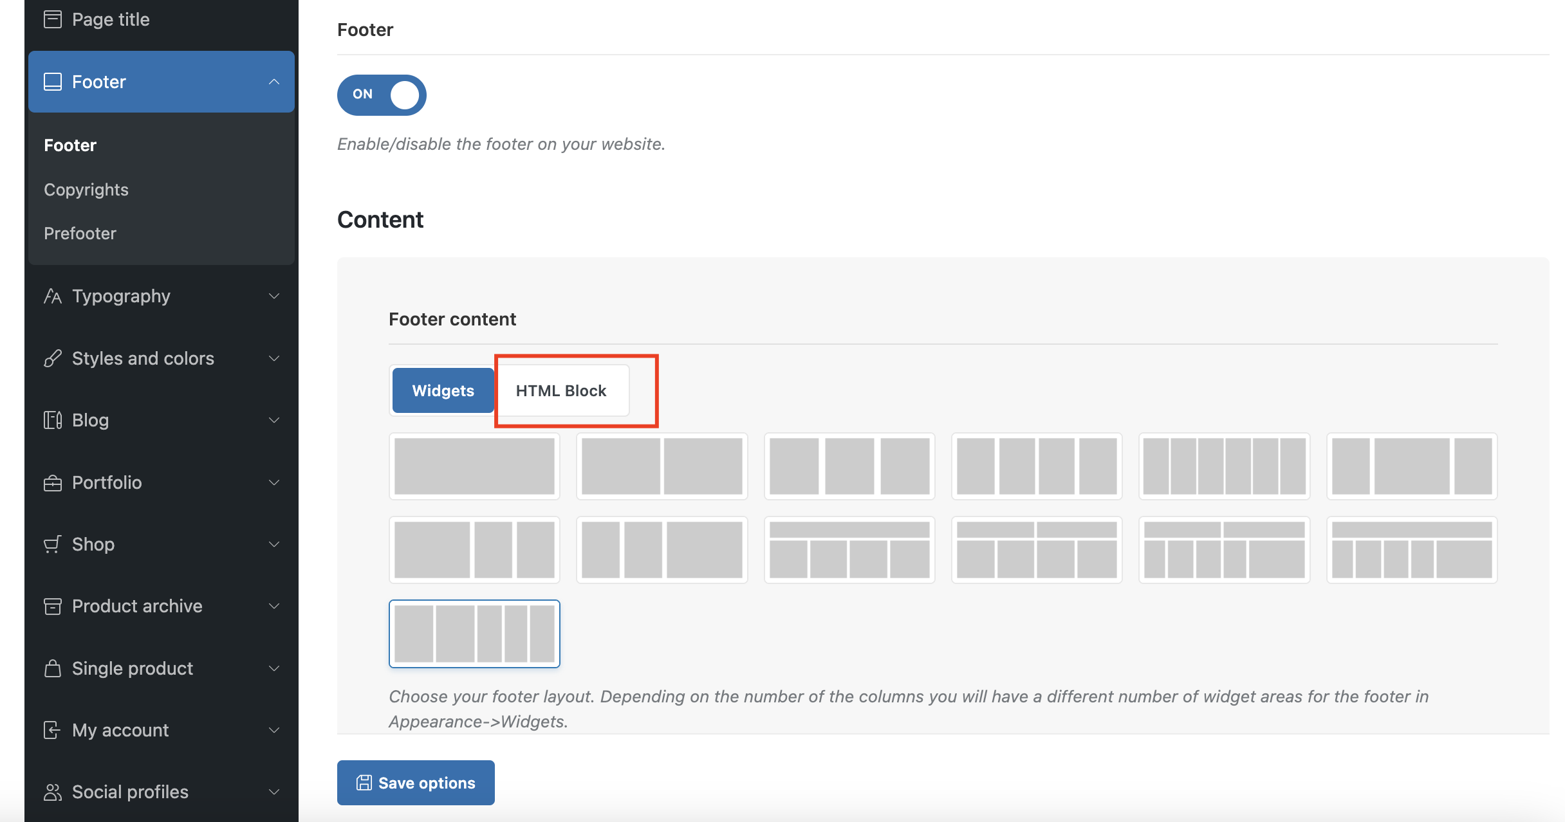The height and width of the screenshot is (822, 1565).
Task: Open the Shop settings label
Action: pyautogui.click(x=93, y=544)
